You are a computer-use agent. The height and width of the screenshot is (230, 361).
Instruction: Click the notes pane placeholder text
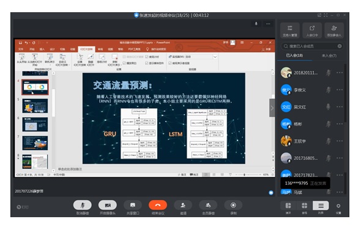coord(70,169)
